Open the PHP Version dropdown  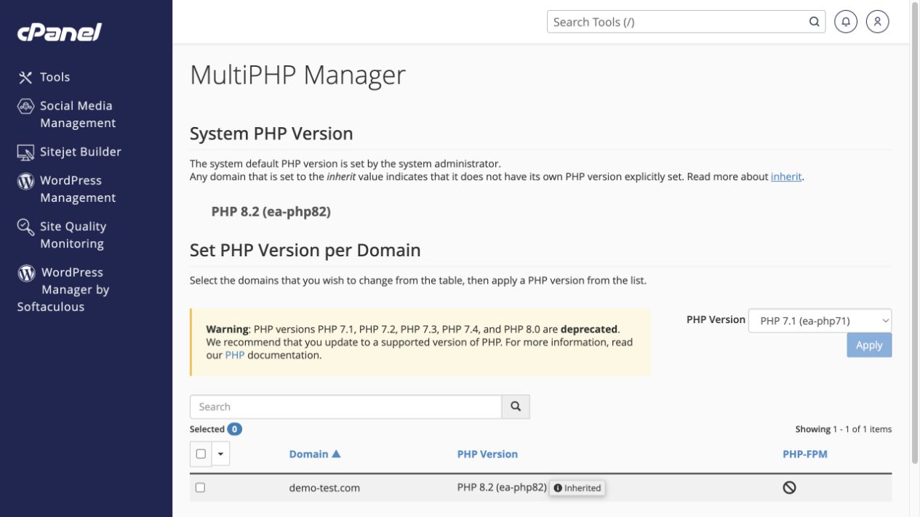pyautogui.click(x=820, y=320)
